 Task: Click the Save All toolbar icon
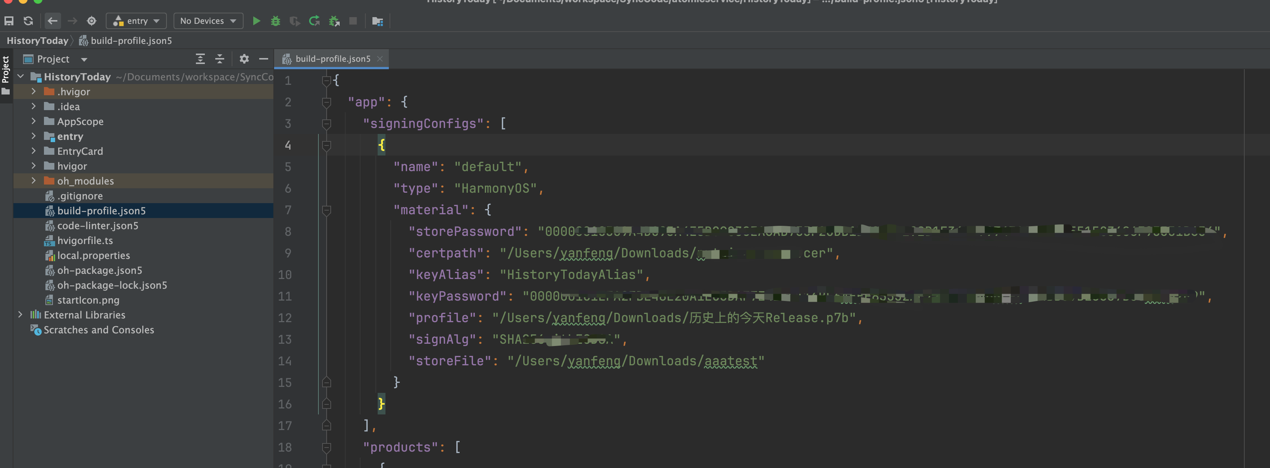tap(9, 21)
